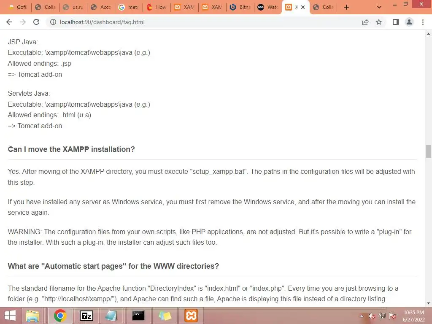Click the muted volume tray icon
Screen dimensions: 432x324
point(372,316)
